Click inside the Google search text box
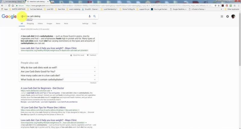Screen dimensions: 241x129 [54, 16]
